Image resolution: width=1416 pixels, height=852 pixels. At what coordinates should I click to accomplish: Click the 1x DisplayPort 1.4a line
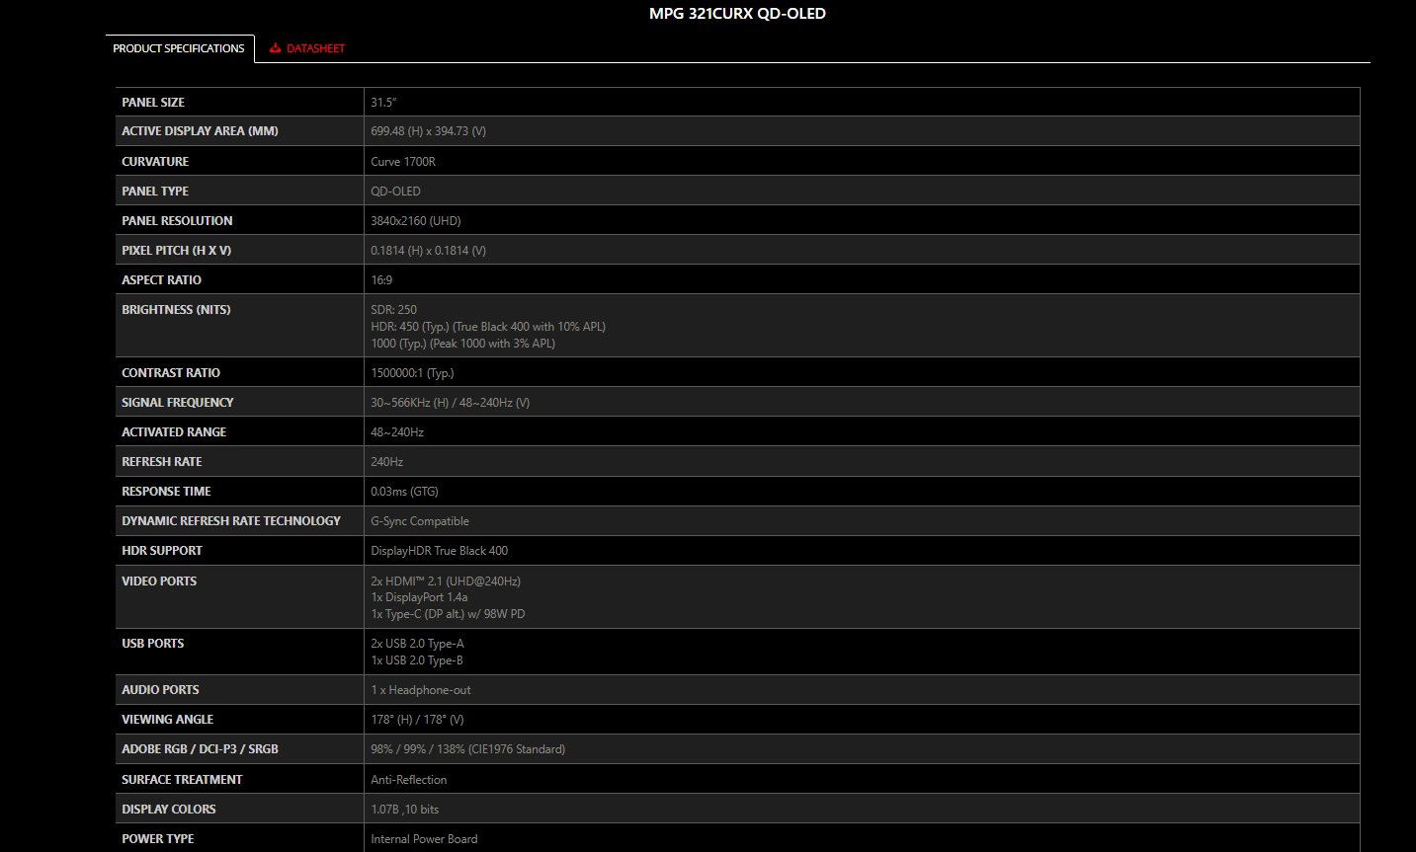pyautogui.click(x=419, y=597)
